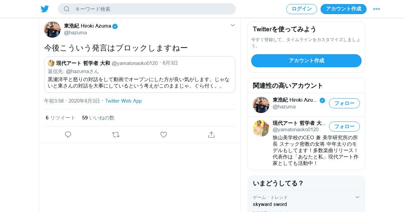This screenshot has height=212, width=404.
Task: Follow the @yamatonaoko0120 account
Action: [344, 127]
